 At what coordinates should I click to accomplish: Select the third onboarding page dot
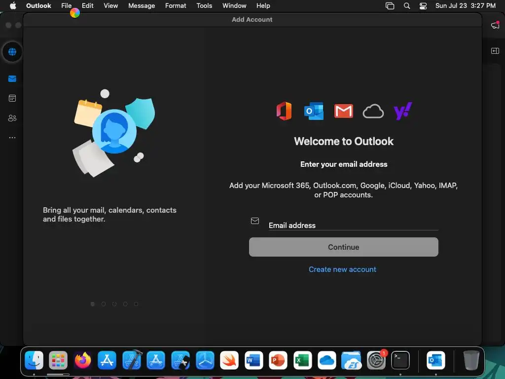114,304
